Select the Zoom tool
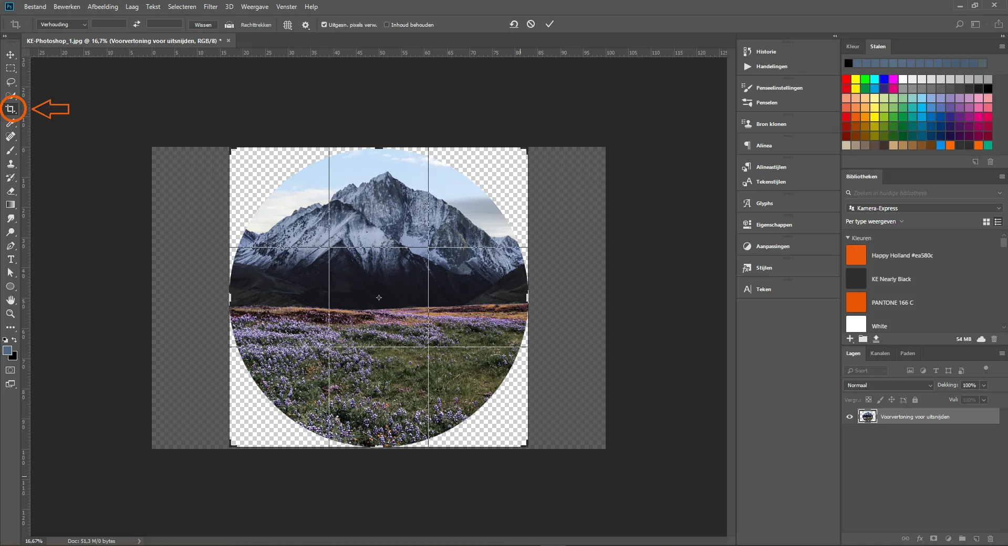This screenshot has width=1008, height=546. (11, 314)
